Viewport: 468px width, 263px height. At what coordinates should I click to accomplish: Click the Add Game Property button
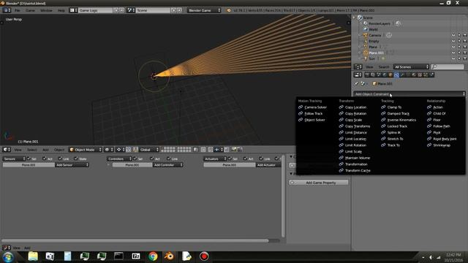click(319, 183)
